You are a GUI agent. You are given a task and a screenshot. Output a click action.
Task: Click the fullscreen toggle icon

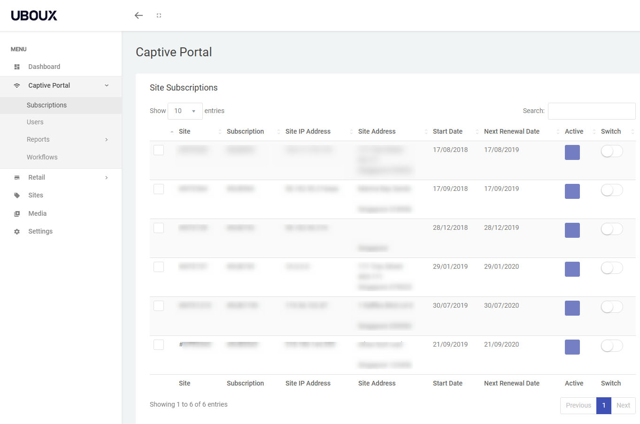[x=159, y=15]
